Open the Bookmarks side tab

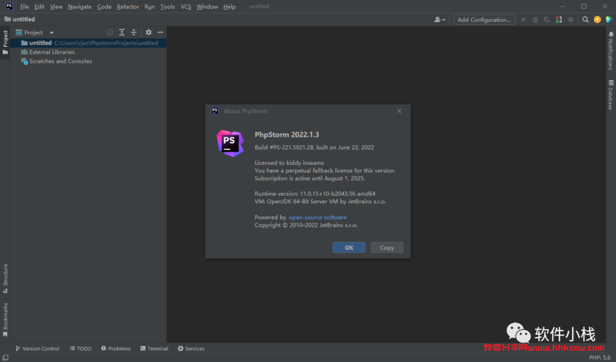coord(5,320)
